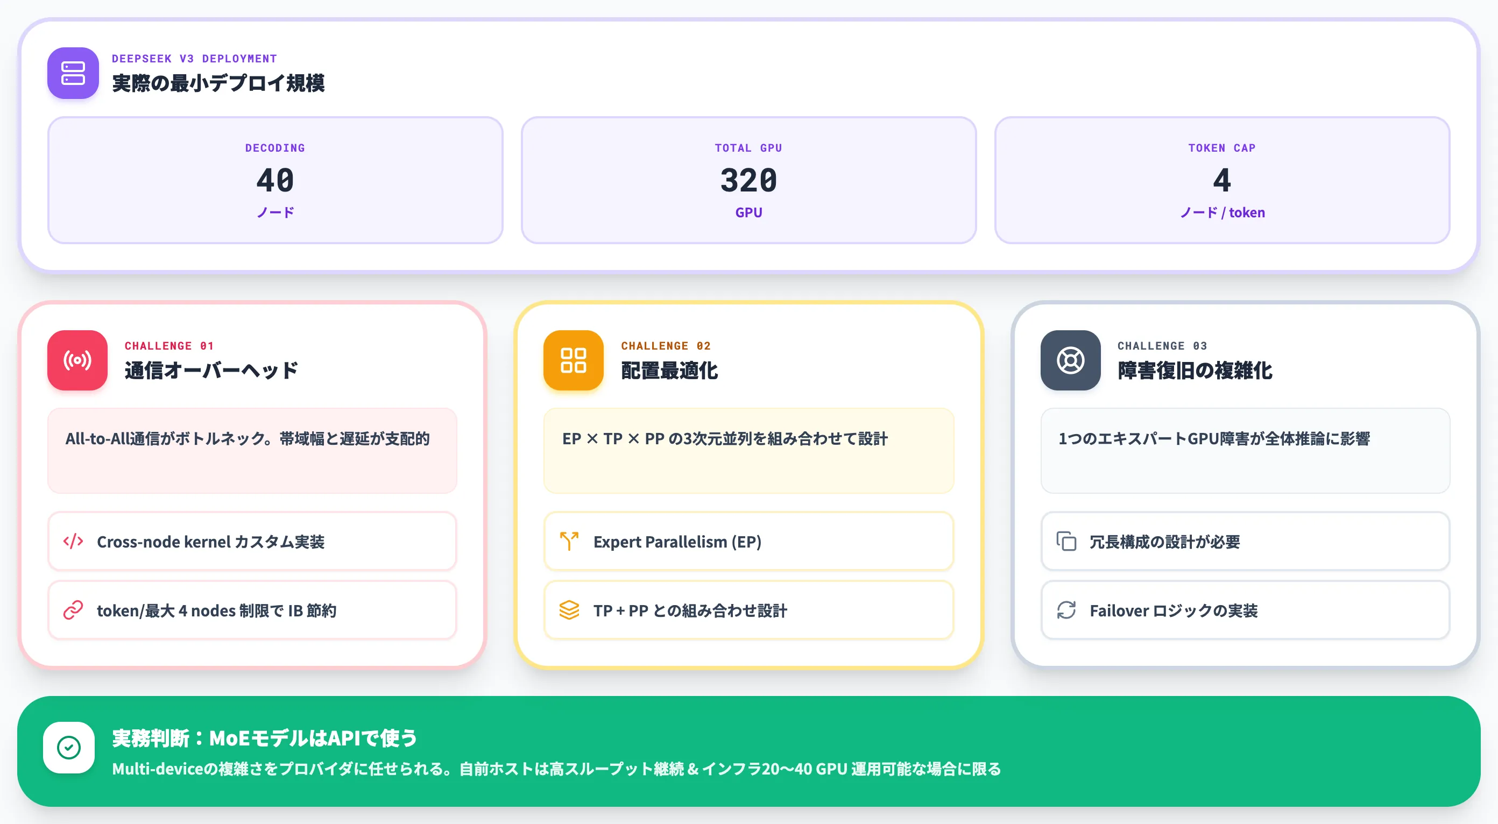The height and width of the screenshot is (824, 1498).
Task: Click the copy icon beside 冗長構成の設計が必要
Action: coord(1066,542)
